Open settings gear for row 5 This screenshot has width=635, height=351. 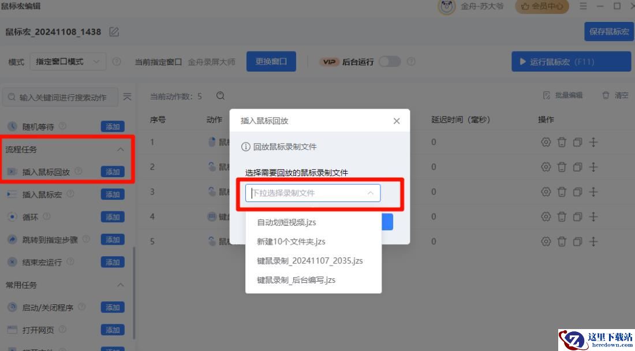[x=546, y=242]
